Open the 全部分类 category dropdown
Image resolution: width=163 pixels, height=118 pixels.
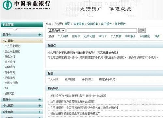tap(56, 30)
